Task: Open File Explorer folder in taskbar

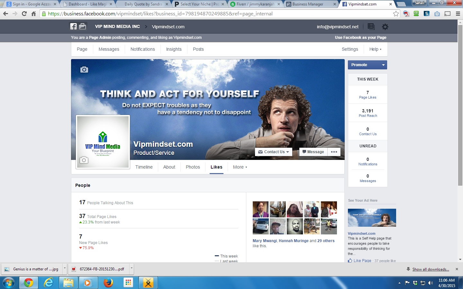Action: 68,283
